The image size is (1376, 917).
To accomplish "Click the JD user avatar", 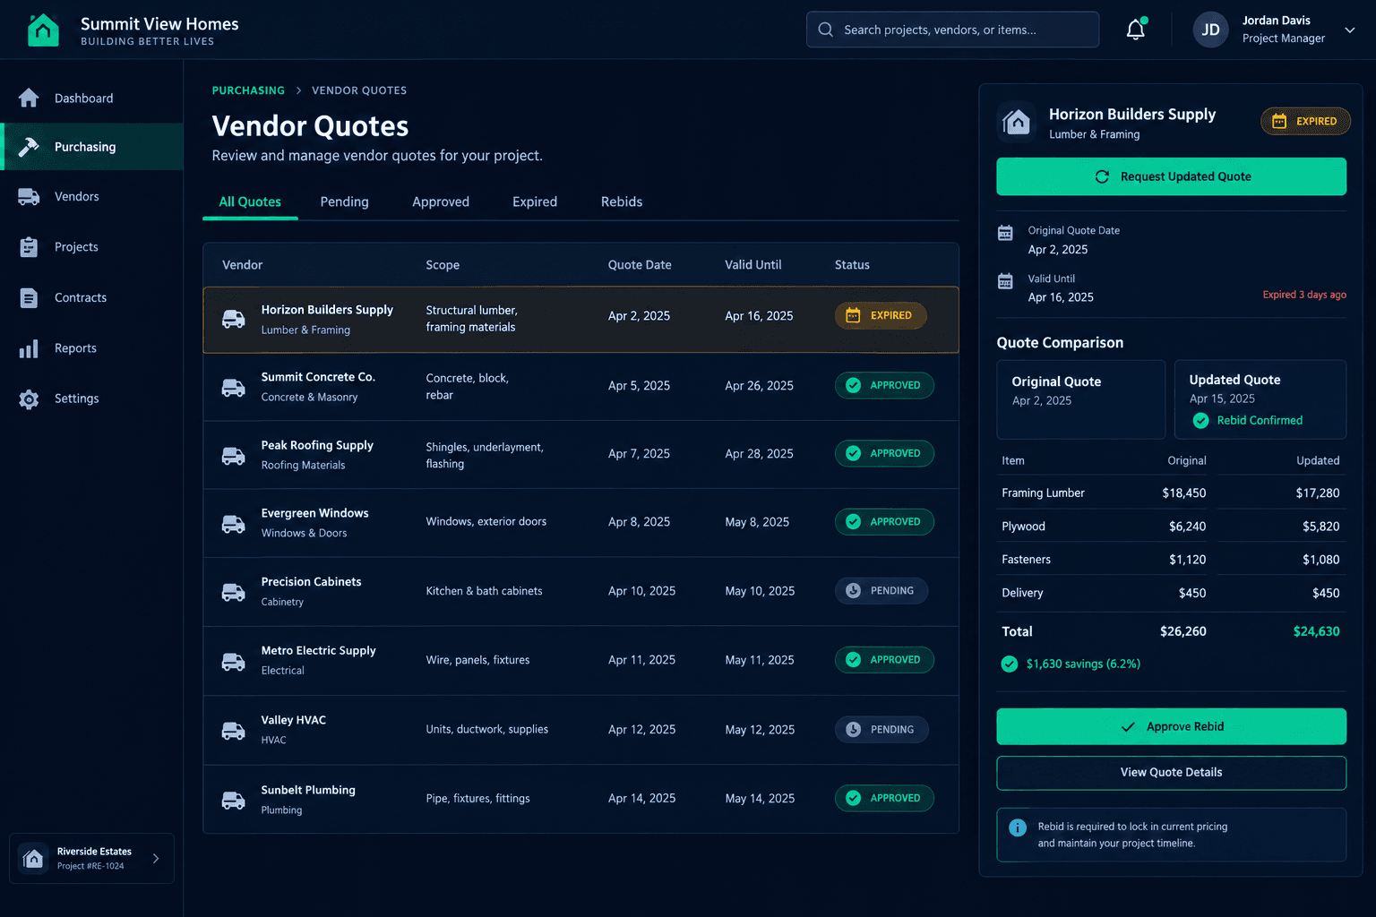I will click(x=1210, y=30).
